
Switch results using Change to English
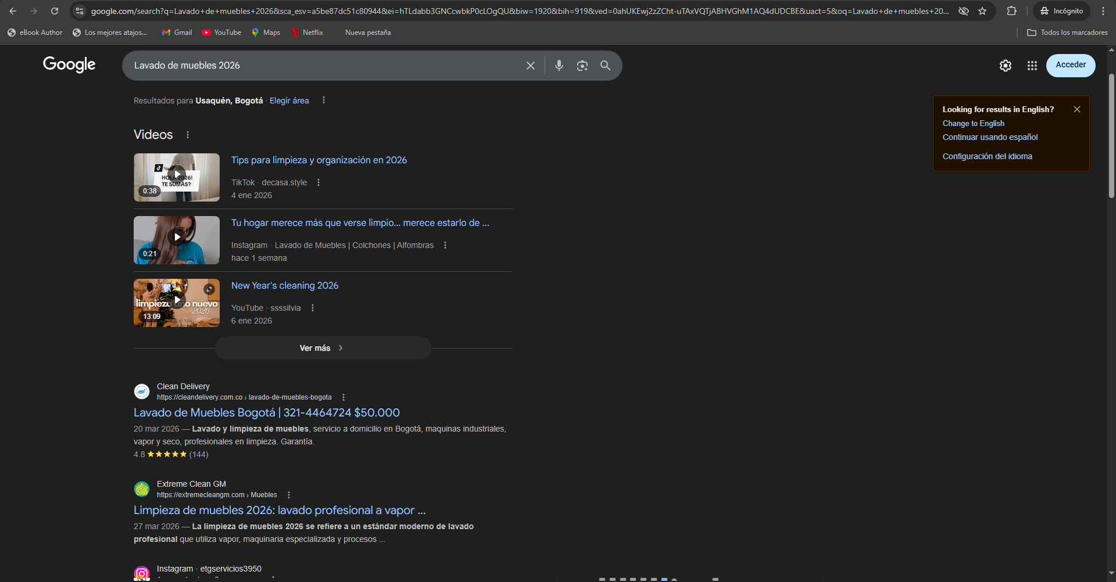(x=973, y=123)
